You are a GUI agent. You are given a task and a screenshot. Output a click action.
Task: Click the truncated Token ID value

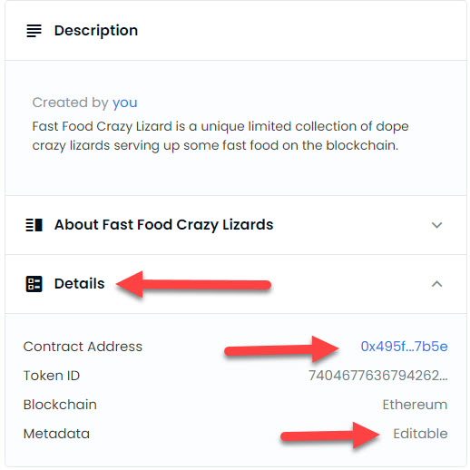pyautogui.click(x=378, y=376)
